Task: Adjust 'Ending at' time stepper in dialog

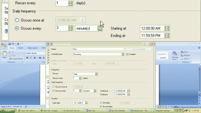Action: tap(128, 94)
